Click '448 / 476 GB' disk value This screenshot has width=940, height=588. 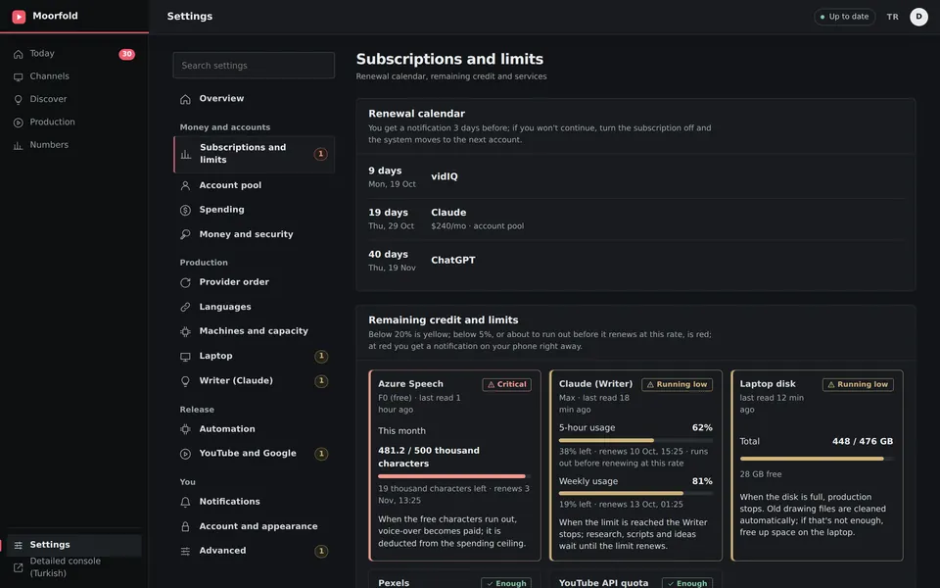tap(862, 442)
